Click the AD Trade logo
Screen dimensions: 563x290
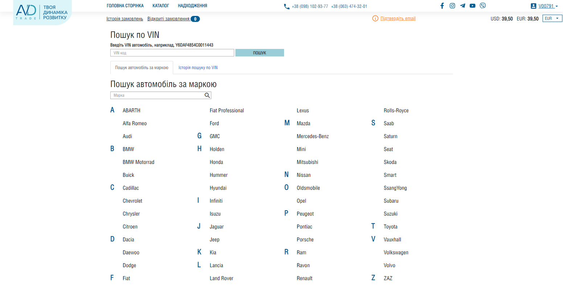42,12
